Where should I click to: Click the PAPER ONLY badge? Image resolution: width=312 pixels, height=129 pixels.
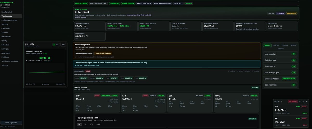coord(292,13)
